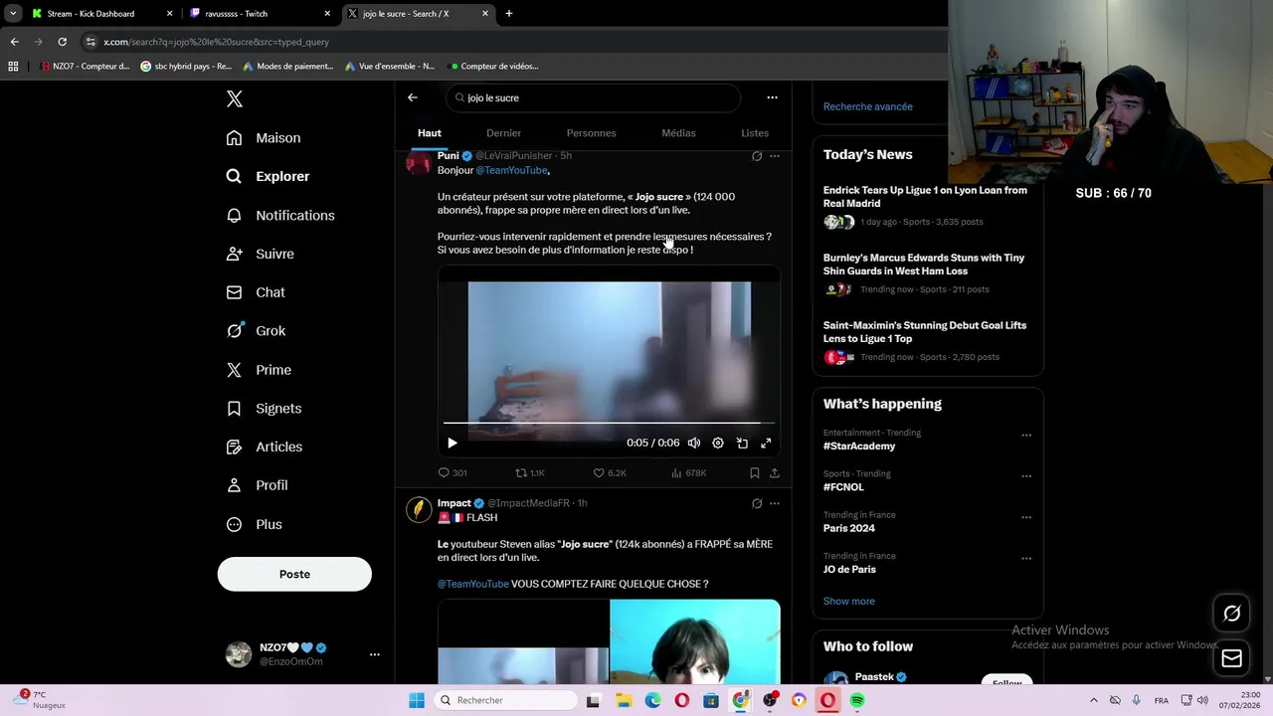
Task: Open Recherche avancée link
Action: [867, 106]
